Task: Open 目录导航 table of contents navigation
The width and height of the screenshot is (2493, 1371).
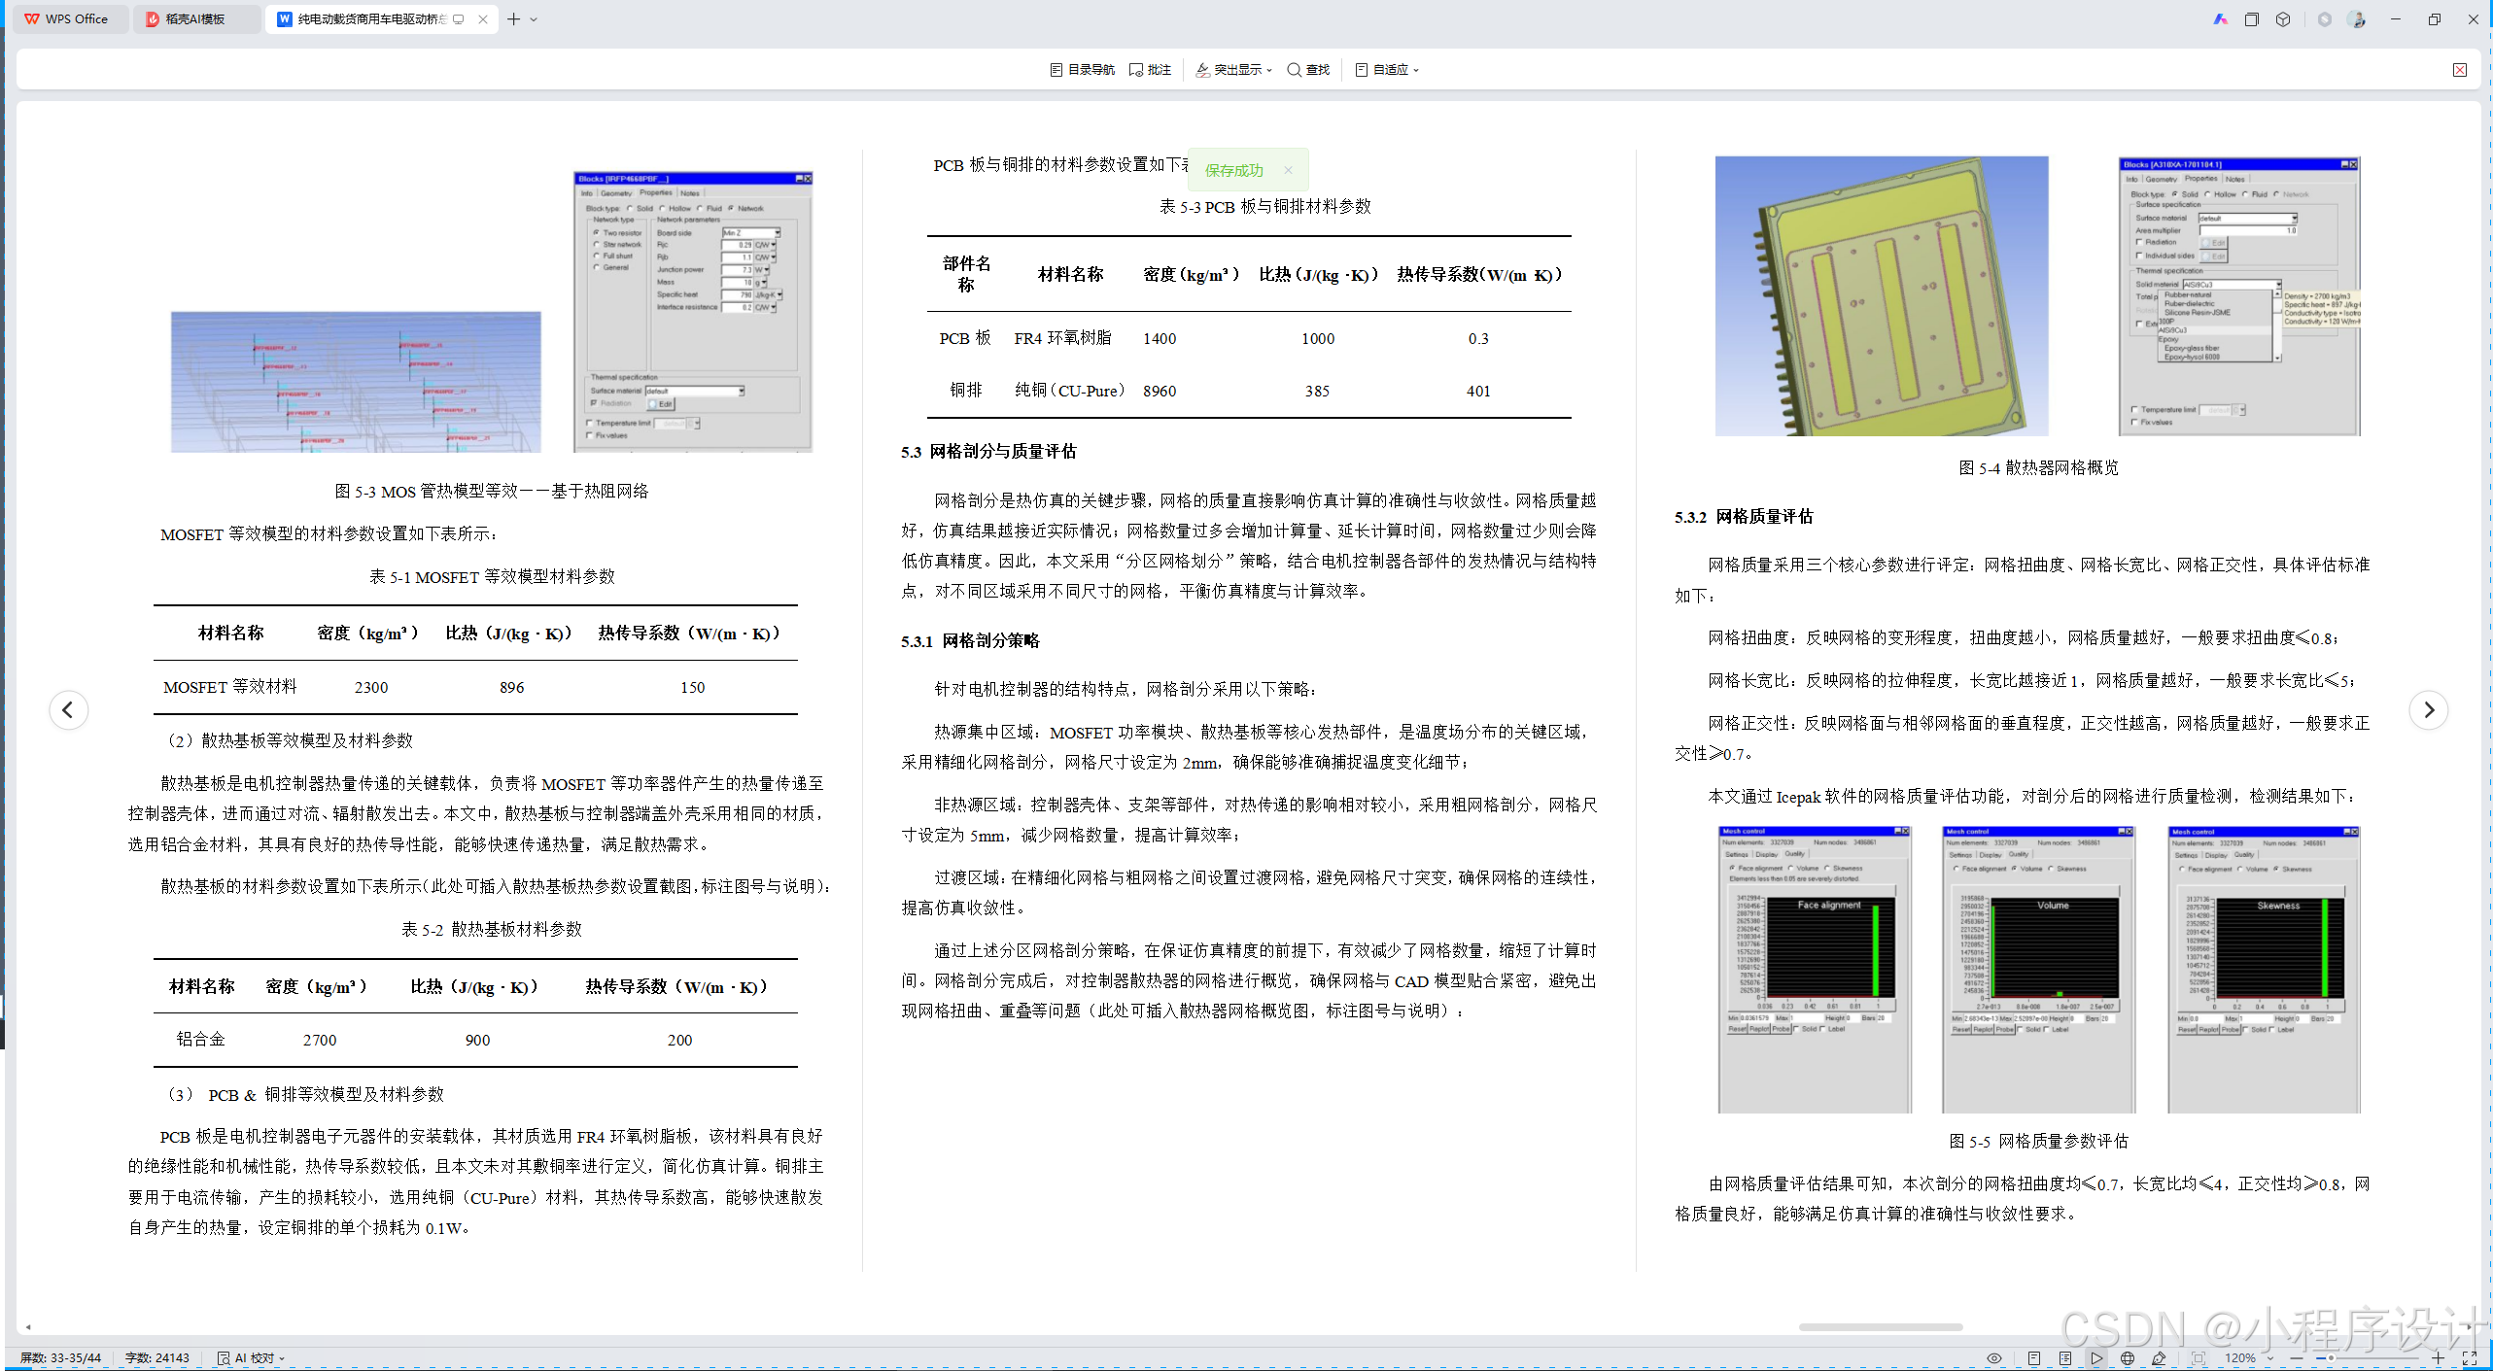Action: [1082, 70]
